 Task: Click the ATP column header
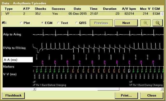click(x=26, y=9)
